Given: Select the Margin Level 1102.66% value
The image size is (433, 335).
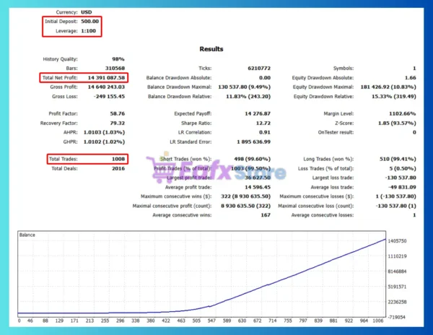Looking at the screenshot, I should click(x=403, y=113).
